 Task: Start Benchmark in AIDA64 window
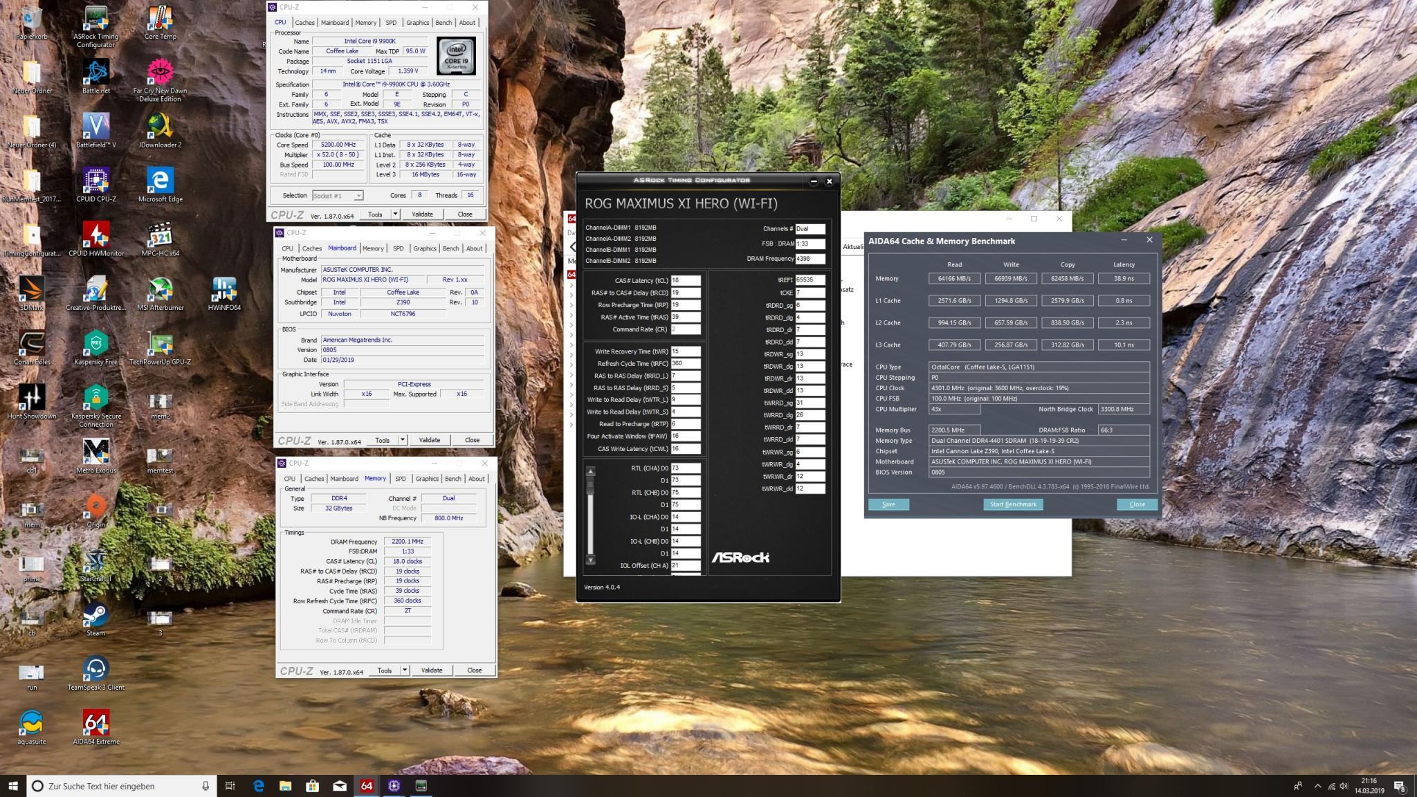(1013, 504)
